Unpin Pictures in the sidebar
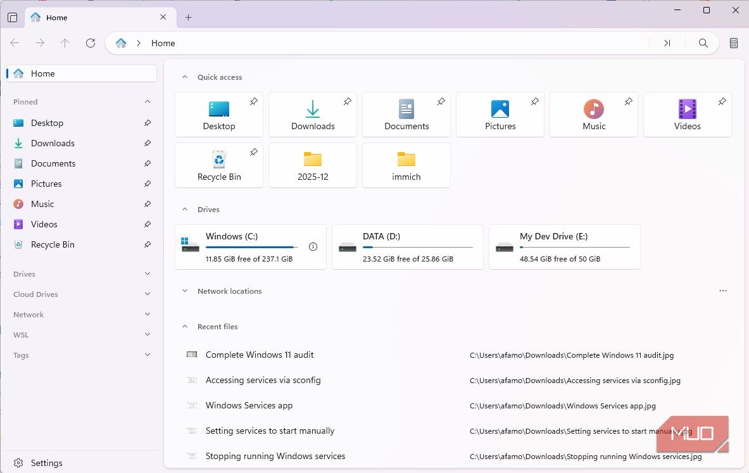 [148, 184]
